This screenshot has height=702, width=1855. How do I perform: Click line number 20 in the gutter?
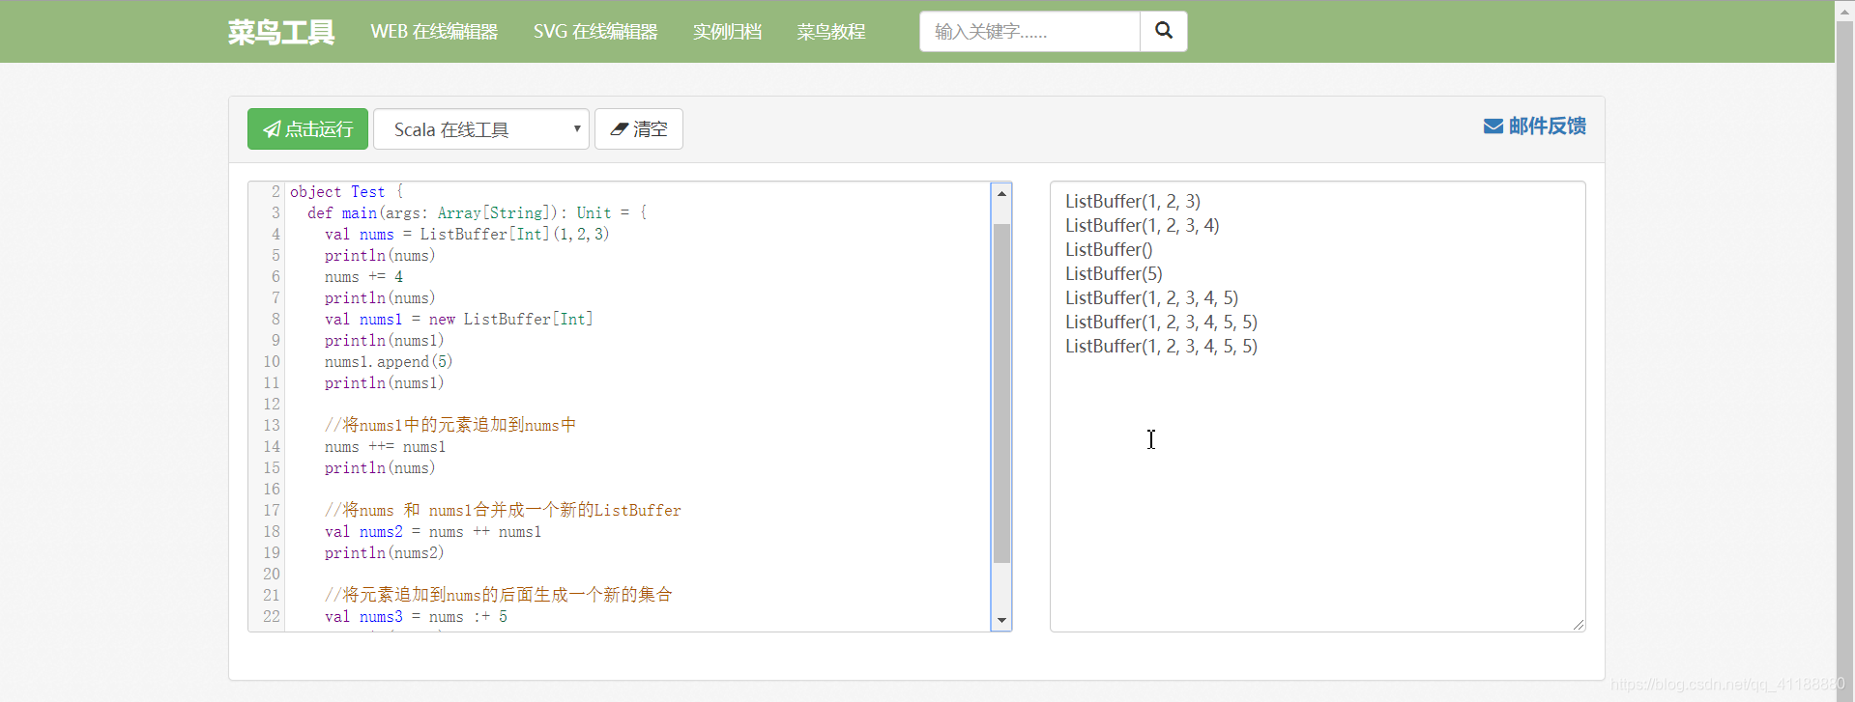(272, 575)
